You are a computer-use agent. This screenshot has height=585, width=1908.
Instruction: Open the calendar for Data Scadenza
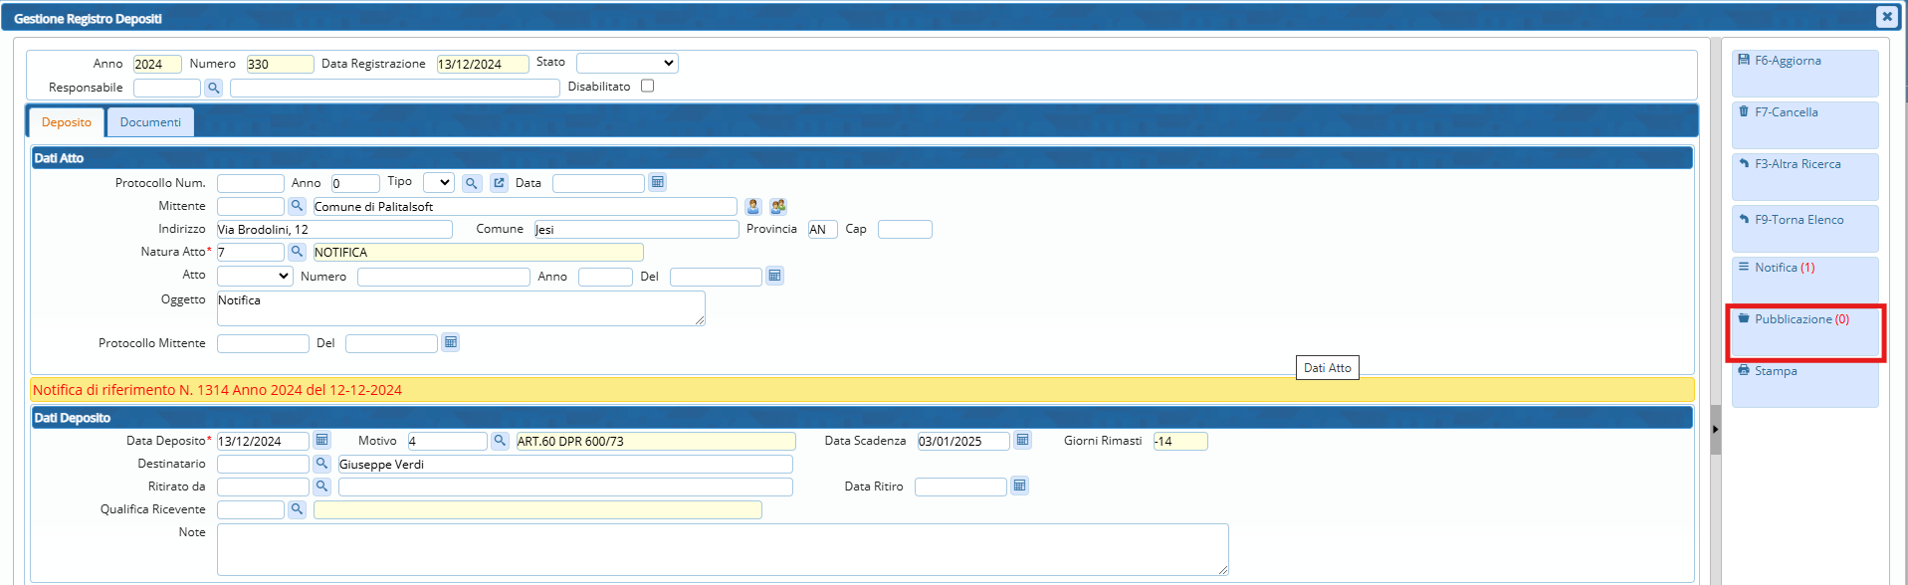coord(1022,440)
